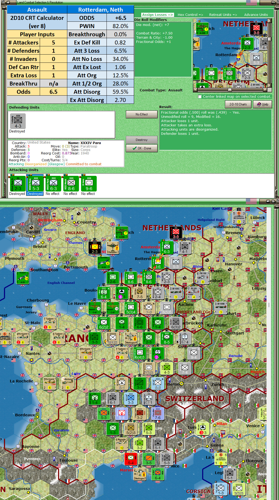This screenshot has height=500, width=279.
Task: Open the Advance Units tab
Action: (x=256, y=15)
